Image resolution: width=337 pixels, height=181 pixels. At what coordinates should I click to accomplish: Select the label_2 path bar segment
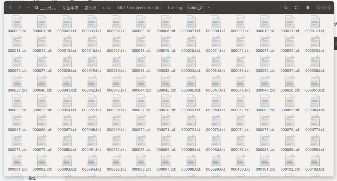195,8
